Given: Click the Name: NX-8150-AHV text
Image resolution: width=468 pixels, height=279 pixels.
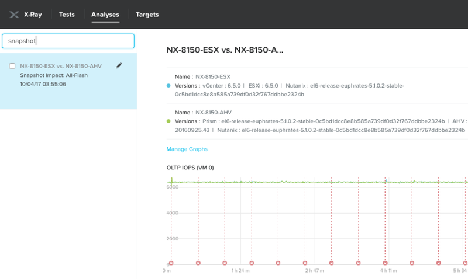Looking at the screenshot, I should click(203, 113).
